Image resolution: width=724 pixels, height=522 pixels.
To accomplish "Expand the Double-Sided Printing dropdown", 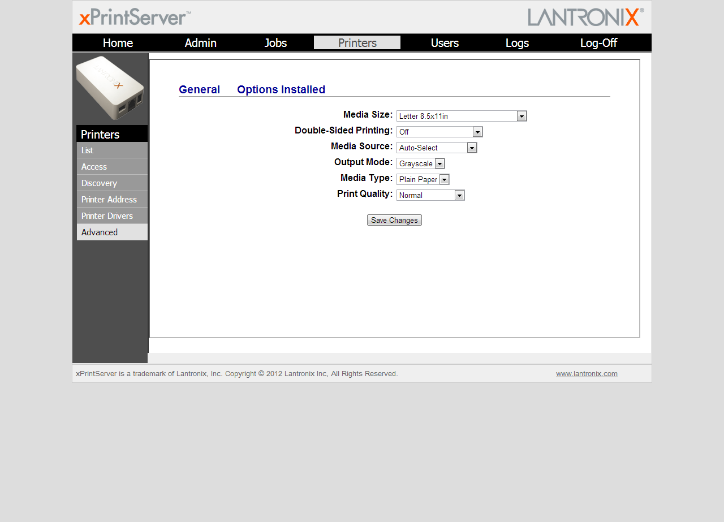I will click(x=439, y=132).
